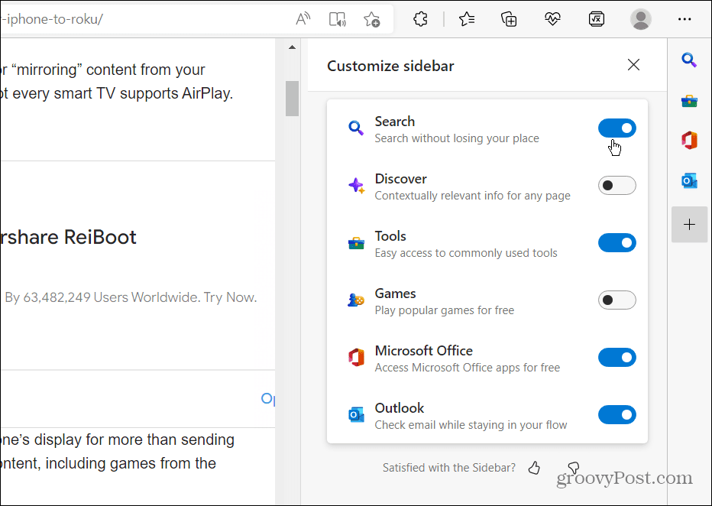Open Outlook from the sidebar
The height and width of the screenshot is (506, 712).
coord(689,181)
